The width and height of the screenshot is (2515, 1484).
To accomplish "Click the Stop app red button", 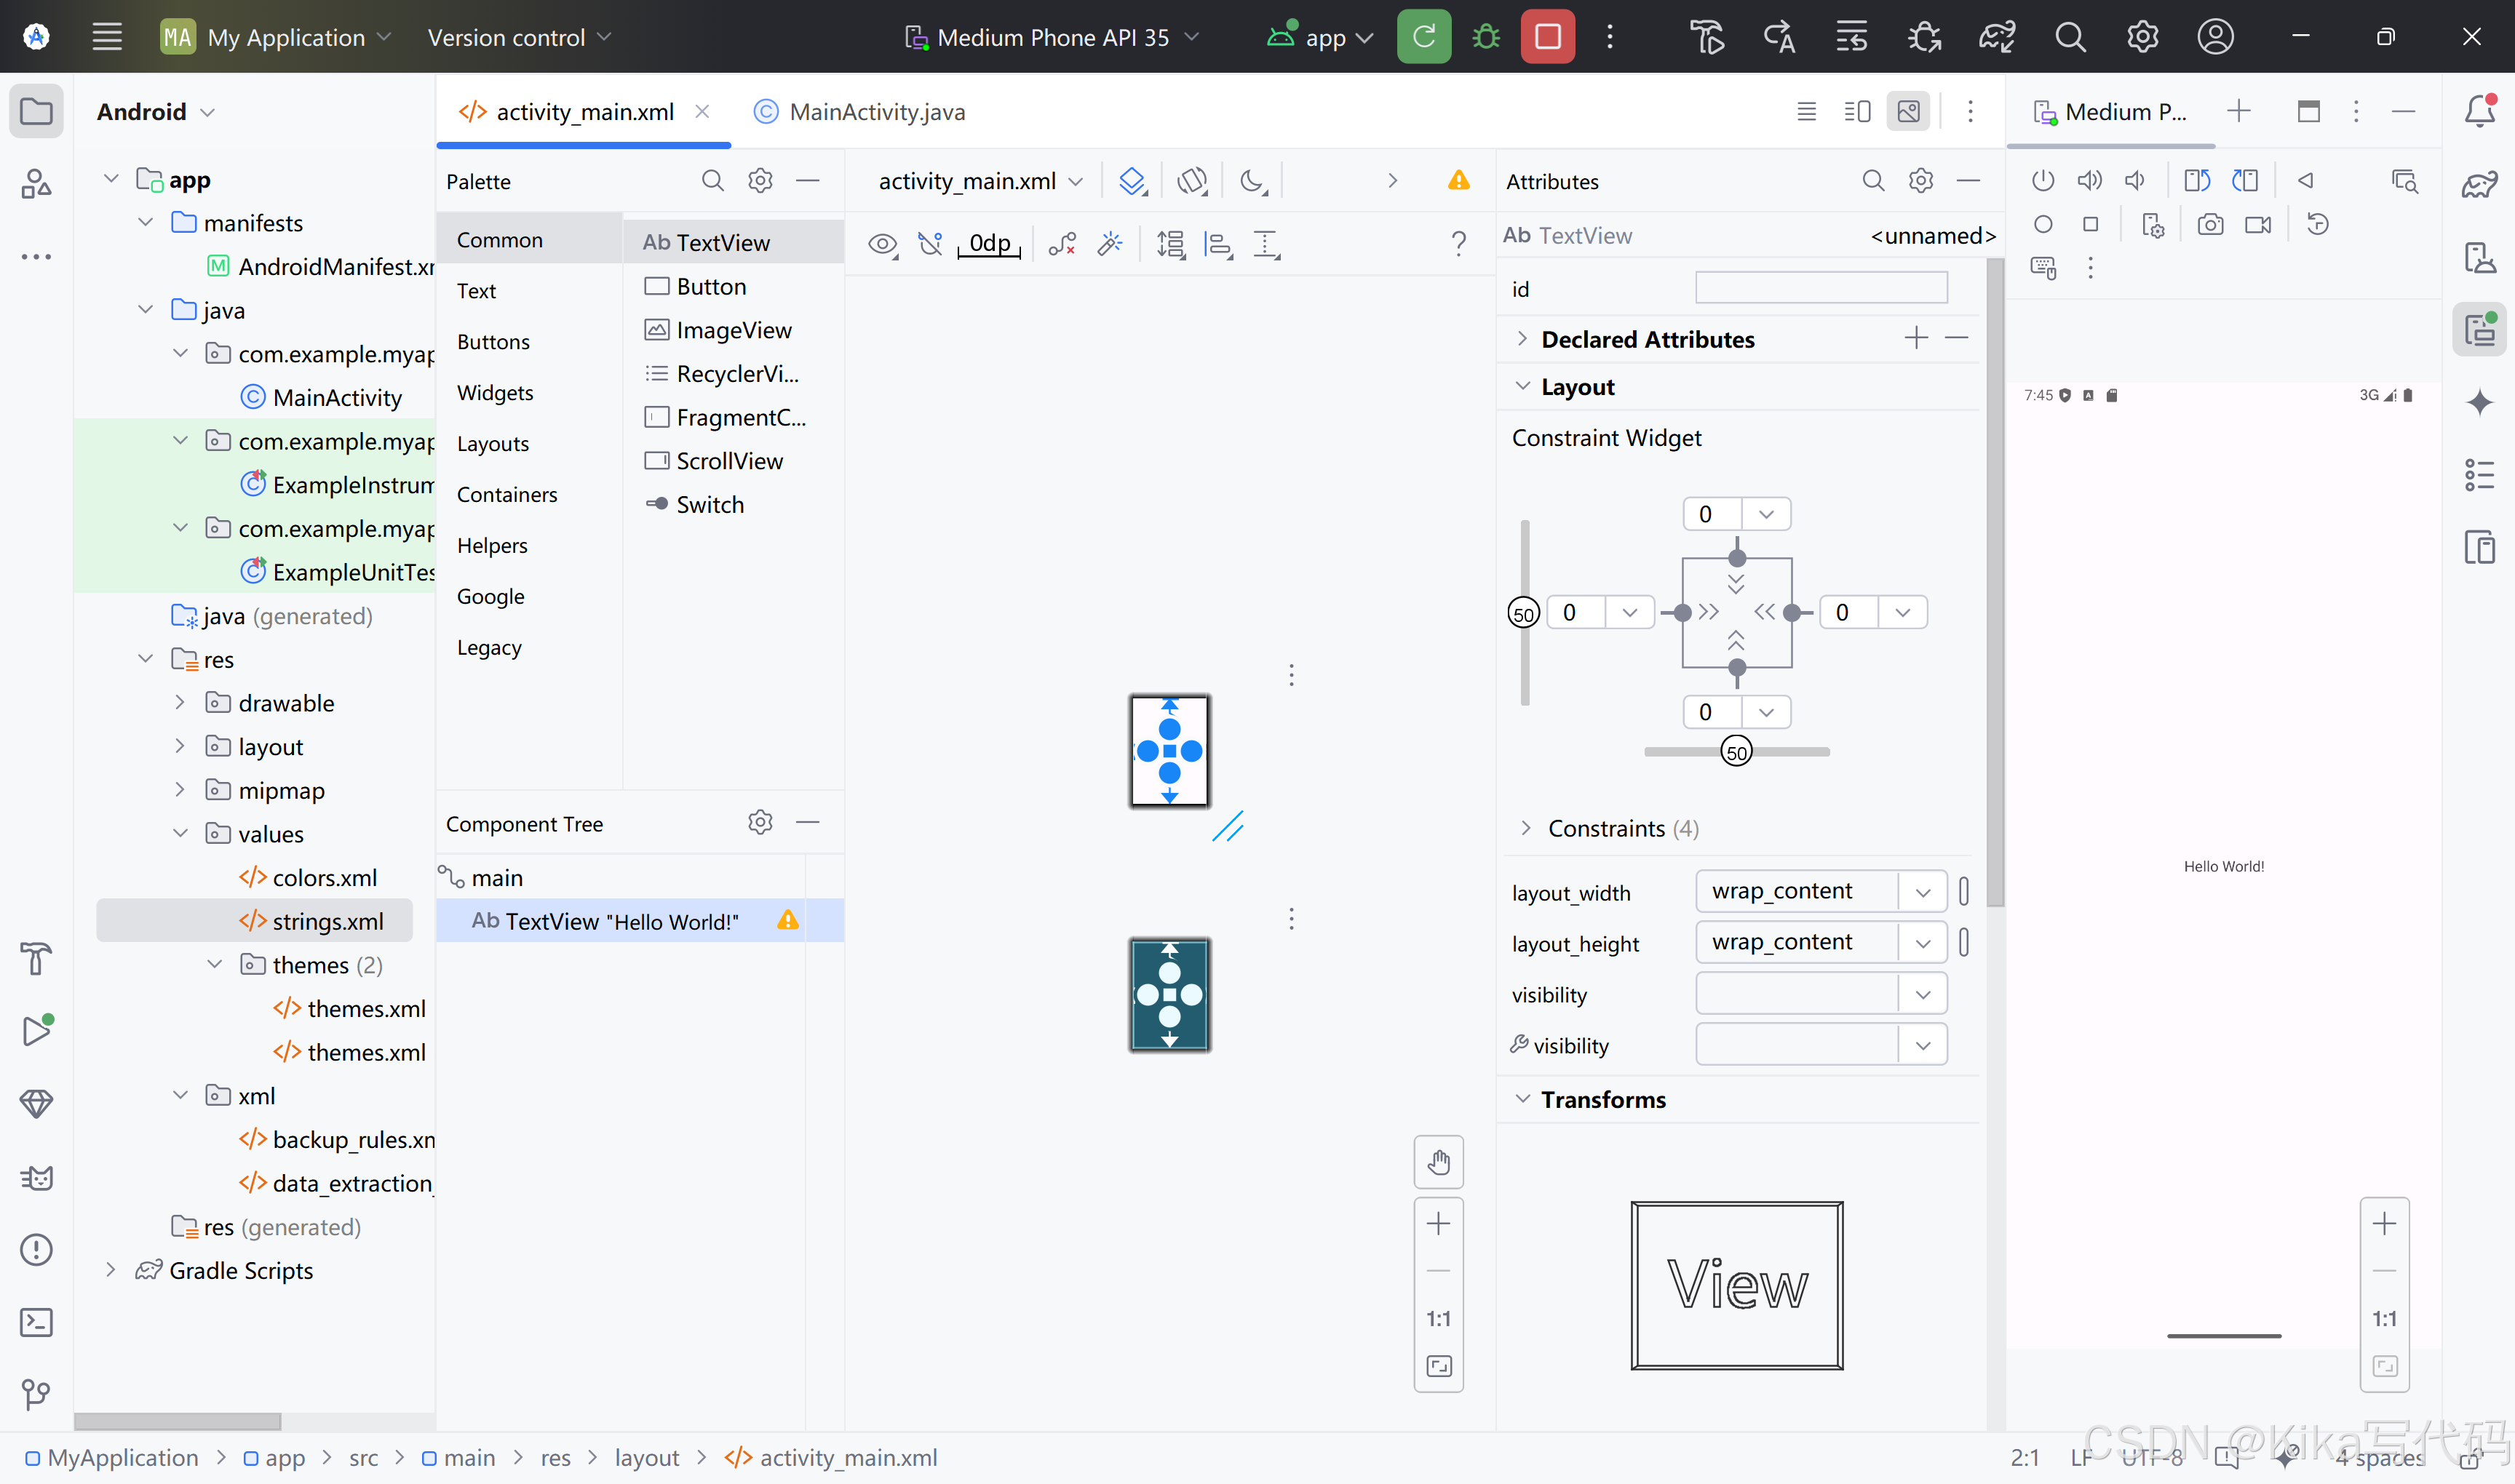I will [x=1546, y=37].
